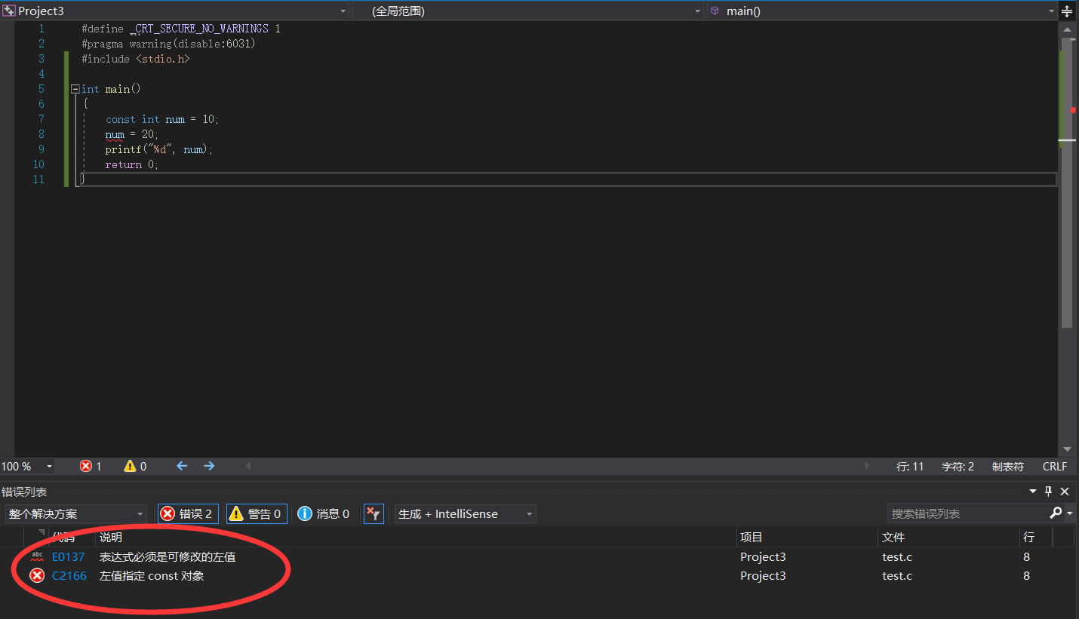
Task: Select the 左值指定 const 对象 error row
Action: click(x=152, y=576)
